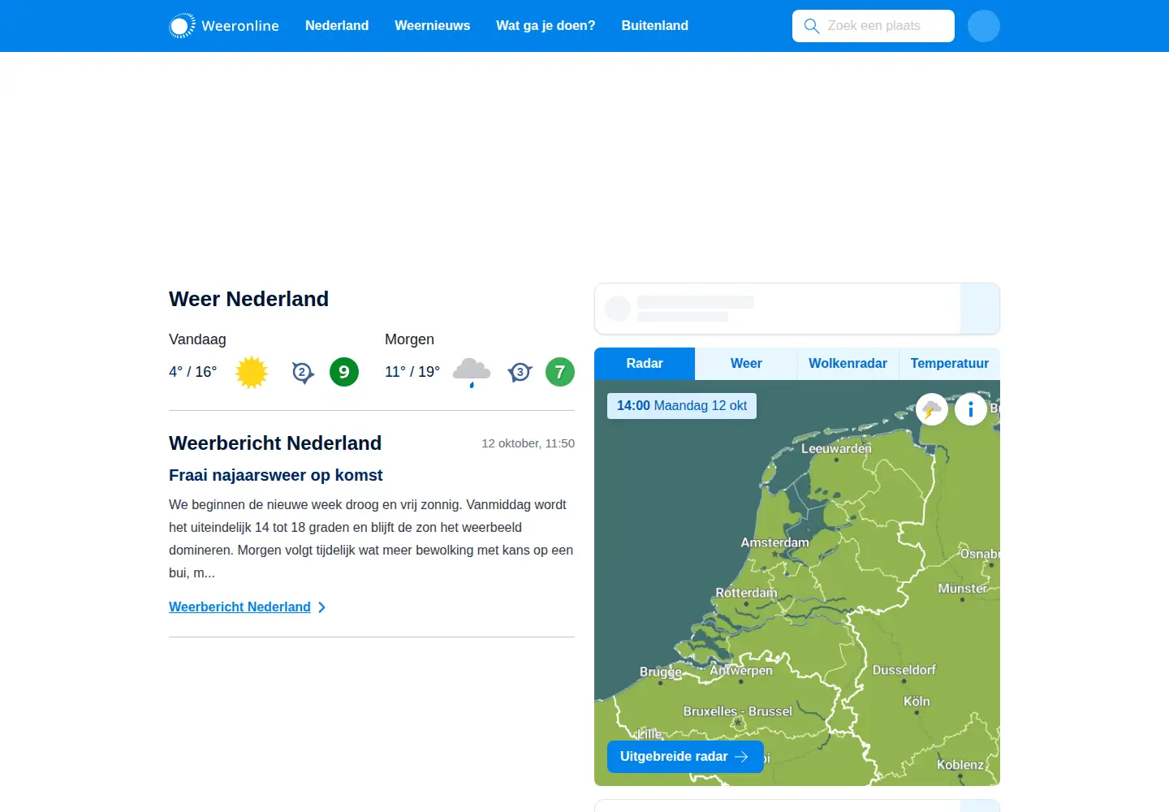Click the 11° / 19° temperature text
The height and width of the screenshot is (812, 1169).
(x=412, y=372)
